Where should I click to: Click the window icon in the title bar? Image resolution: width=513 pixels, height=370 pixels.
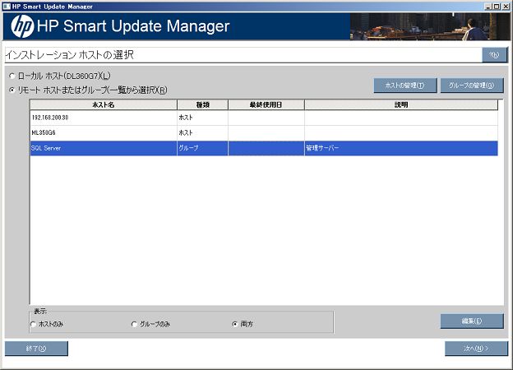6,5
